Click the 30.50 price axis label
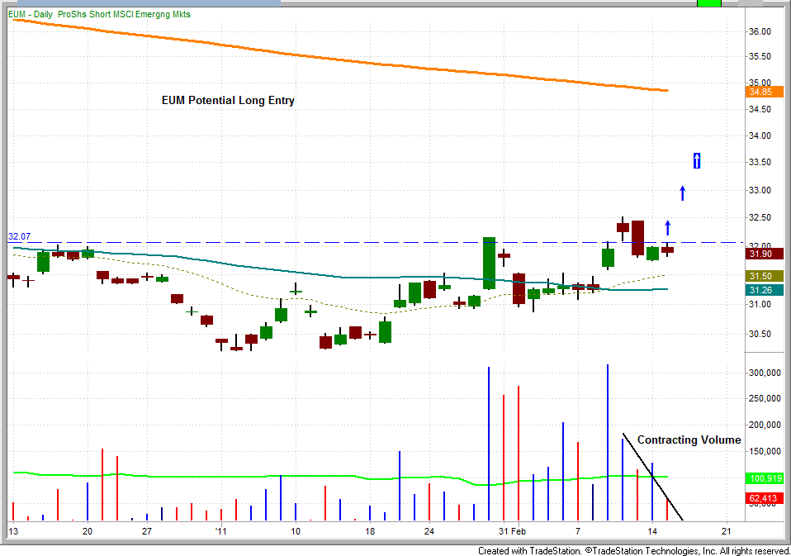791x556 pixels. [x=760, y=334]
